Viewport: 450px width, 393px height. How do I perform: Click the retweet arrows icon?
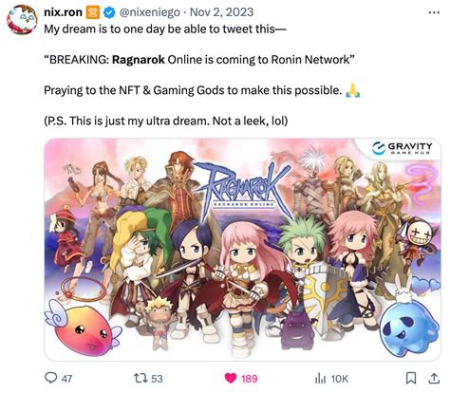(140, 378)
